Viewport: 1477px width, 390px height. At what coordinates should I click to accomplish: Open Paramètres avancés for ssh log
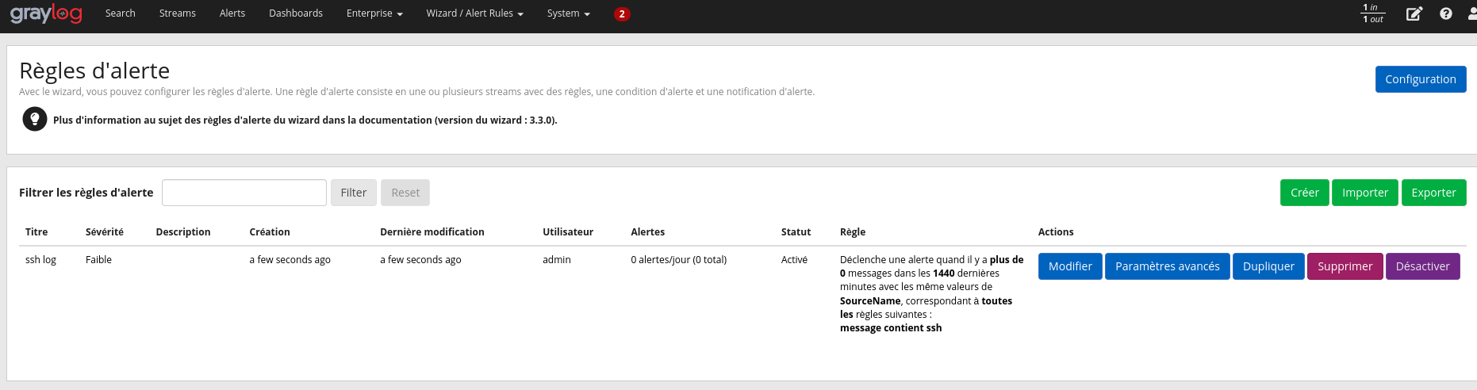coord(1167,266)
